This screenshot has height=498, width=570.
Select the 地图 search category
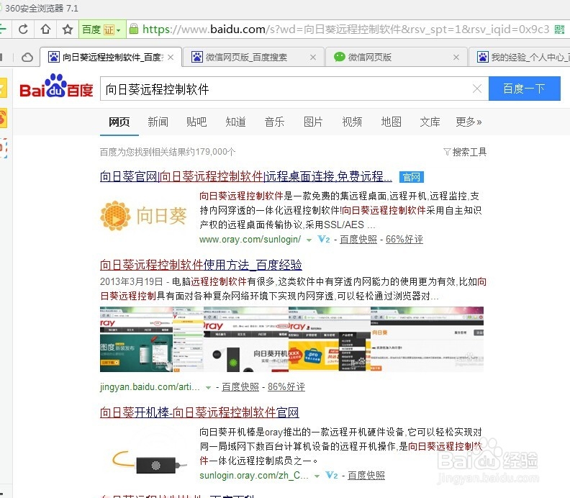[x=391, y=122]
